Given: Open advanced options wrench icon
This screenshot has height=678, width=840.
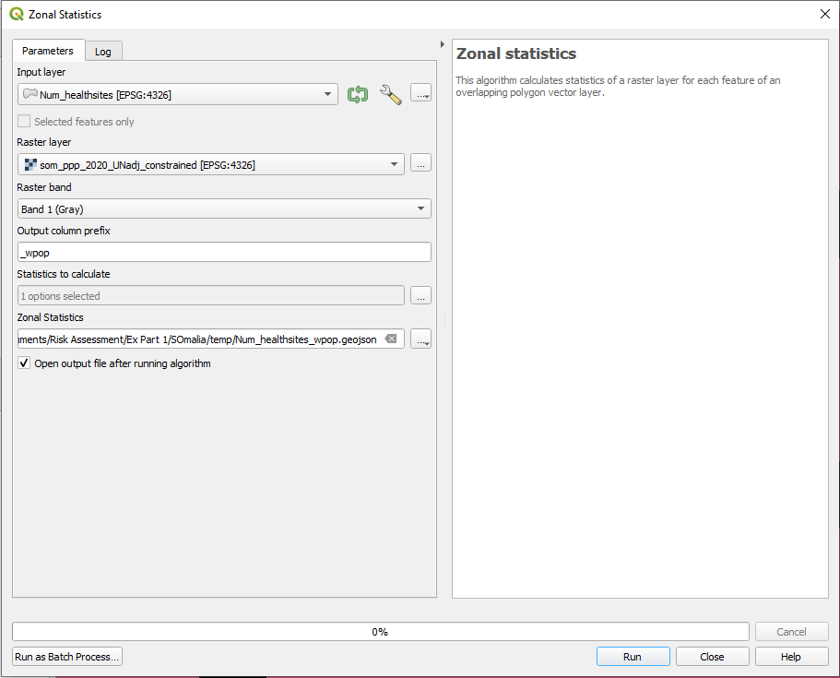Looking at the screenshot, I should pyautogui.click(x=391, y=94).
